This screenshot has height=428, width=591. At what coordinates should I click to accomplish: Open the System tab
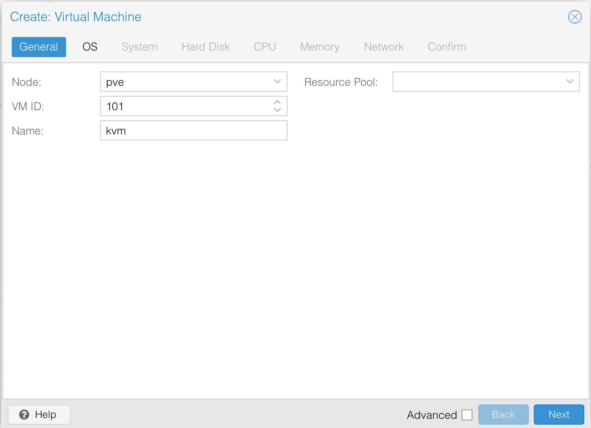pos(140,47)
